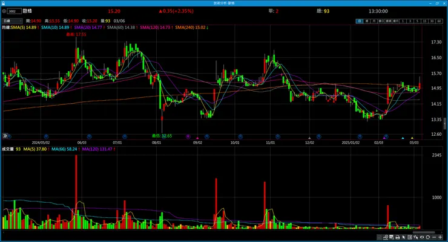Select the 月 monthly period button
Viewport: 448px width, 242px height.
374,21
